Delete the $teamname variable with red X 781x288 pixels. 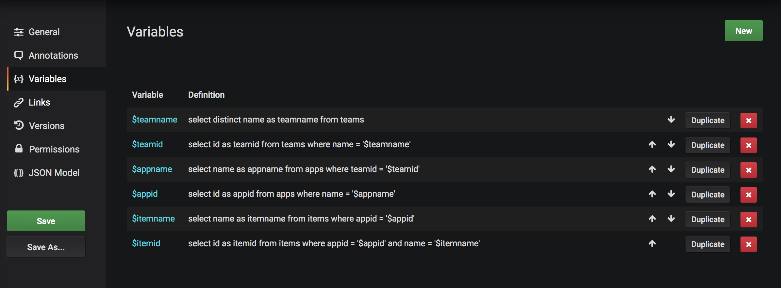point(749,121)
